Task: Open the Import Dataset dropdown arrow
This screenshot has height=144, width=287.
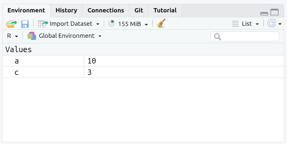Action: pyautogui.click(x=98, y=24)
